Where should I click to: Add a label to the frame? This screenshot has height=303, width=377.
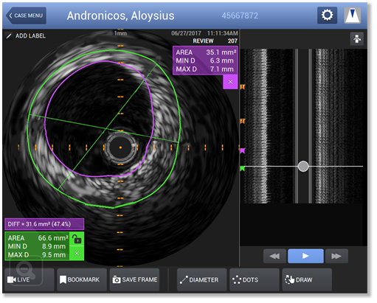pyautogui.click(x=26, y=36)
